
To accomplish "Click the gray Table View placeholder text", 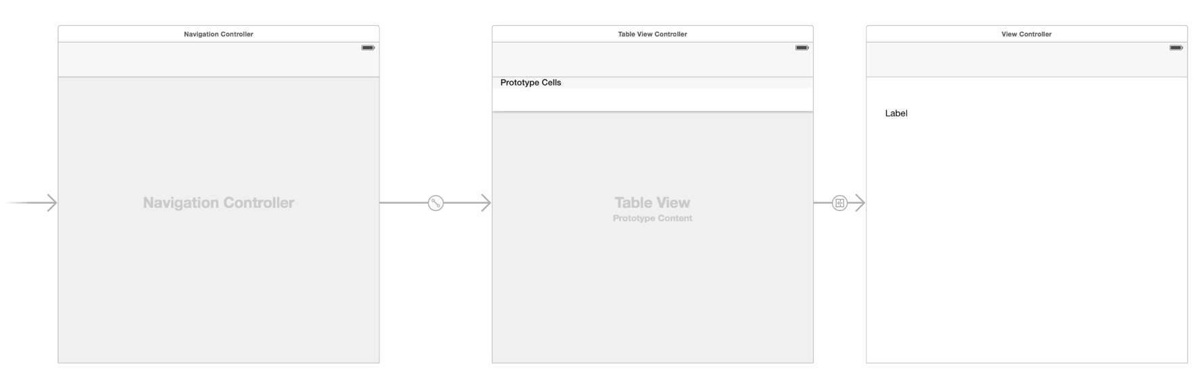I will click(x=652, y=202).
